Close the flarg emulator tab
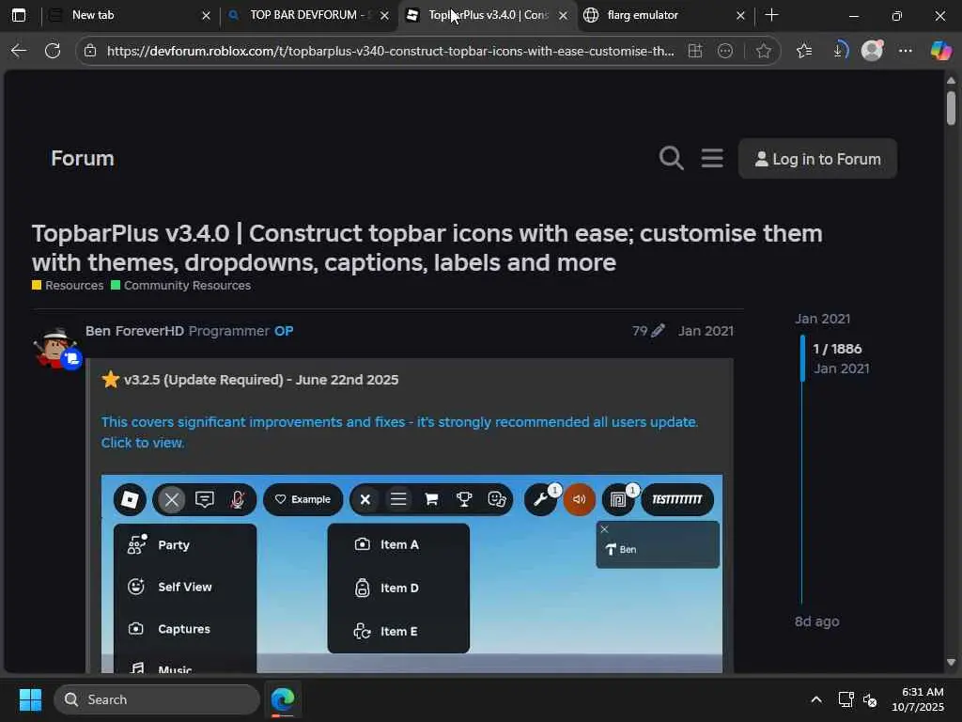Viewport: 962px width, 722px height. pos(740,15)
